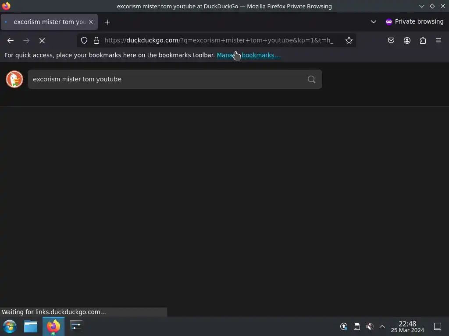Open the start menu launcher
449x336 pixels.
(x=10, y=326)
